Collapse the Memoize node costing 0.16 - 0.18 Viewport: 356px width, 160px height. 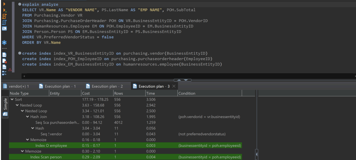tap(27, 140)
